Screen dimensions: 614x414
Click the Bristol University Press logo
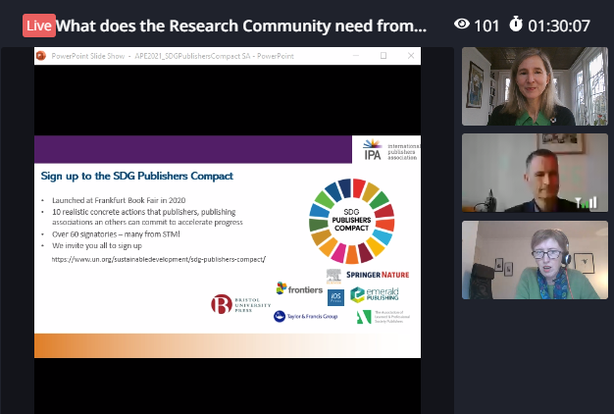pyautogui.click(x=241, y=304)
